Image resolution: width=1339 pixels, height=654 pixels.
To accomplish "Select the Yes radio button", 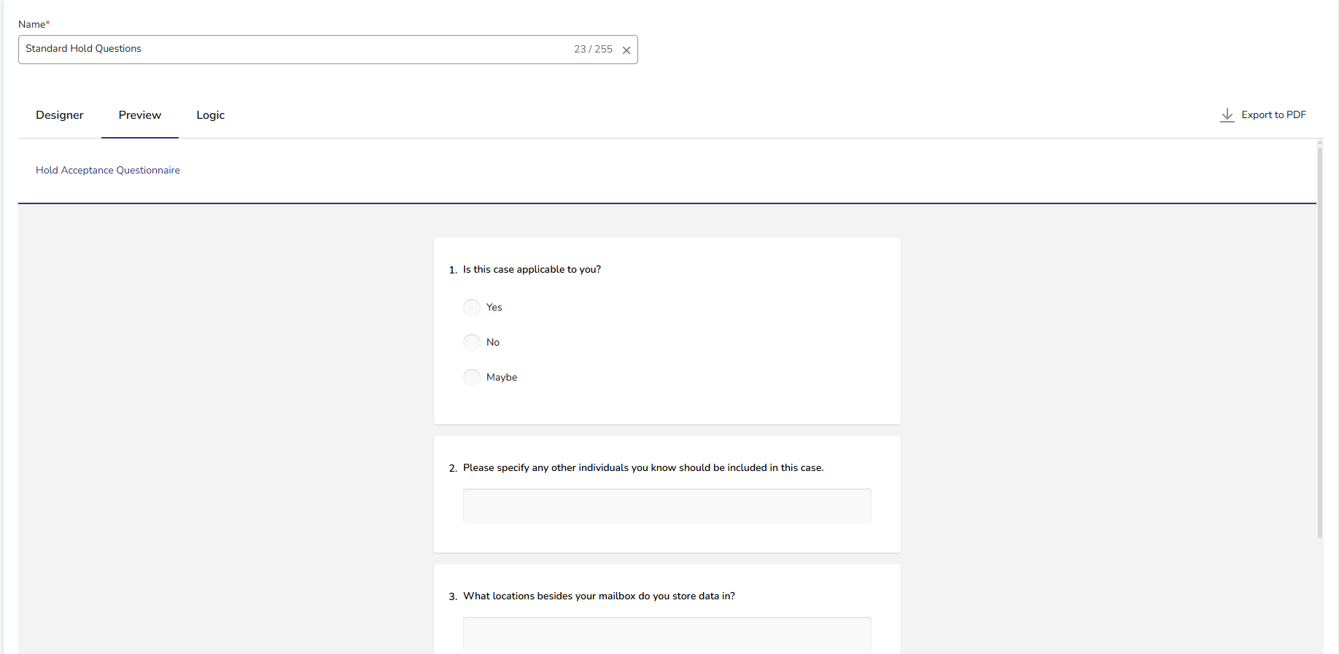I will click(x=472, y=308).
